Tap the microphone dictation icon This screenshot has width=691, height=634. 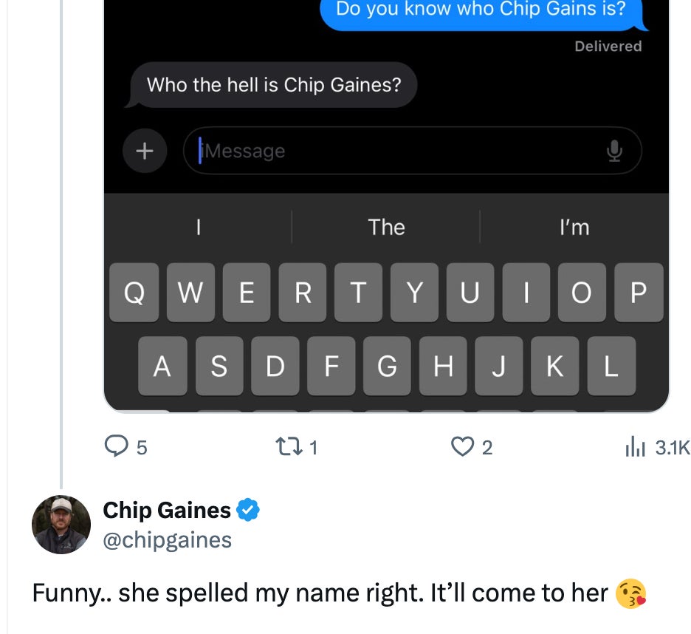613,151
